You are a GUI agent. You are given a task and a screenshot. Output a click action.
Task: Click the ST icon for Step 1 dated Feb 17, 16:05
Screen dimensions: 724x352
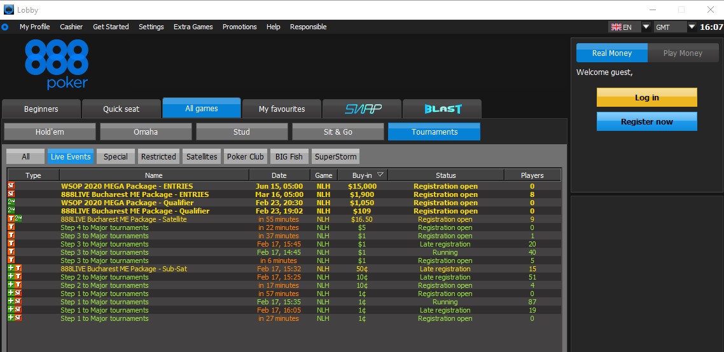[x=18, y=310]
